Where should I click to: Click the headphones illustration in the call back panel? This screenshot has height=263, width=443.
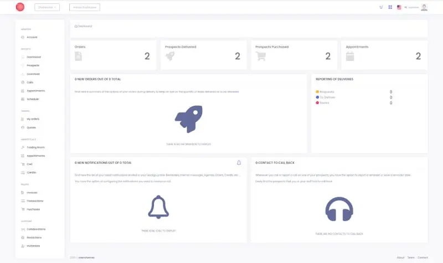point(339,209)
